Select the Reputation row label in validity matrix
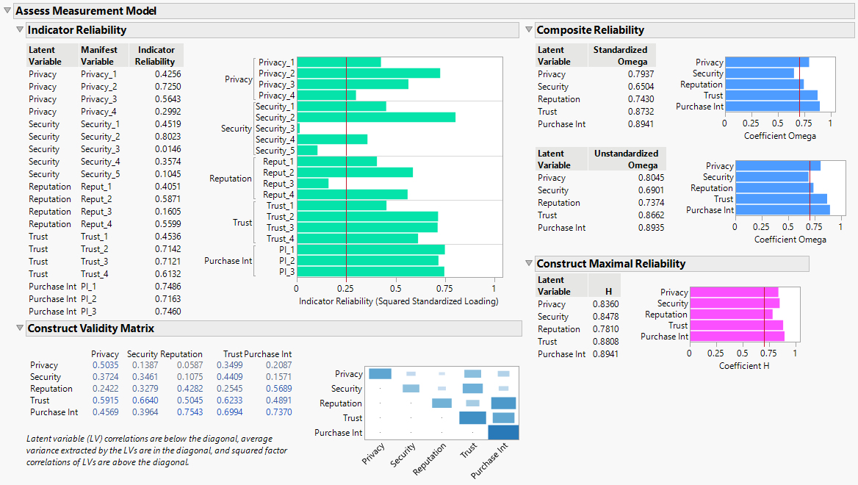 [x=51, y=389]
